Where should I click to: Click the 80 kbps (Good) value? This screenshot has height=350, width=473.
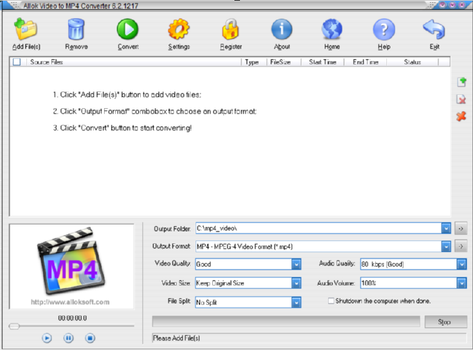383,264
